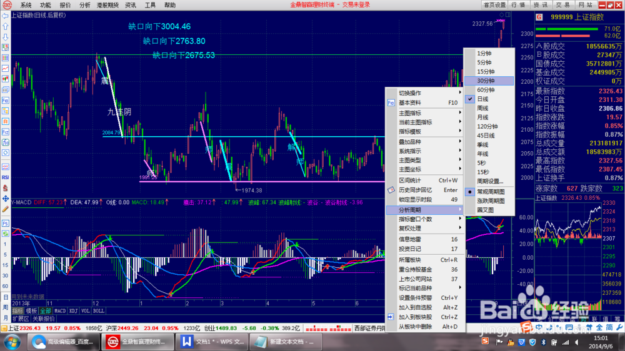Expand 叠加品种 submenu
This screenshot has width=625, height=351.
click(424, 142)
